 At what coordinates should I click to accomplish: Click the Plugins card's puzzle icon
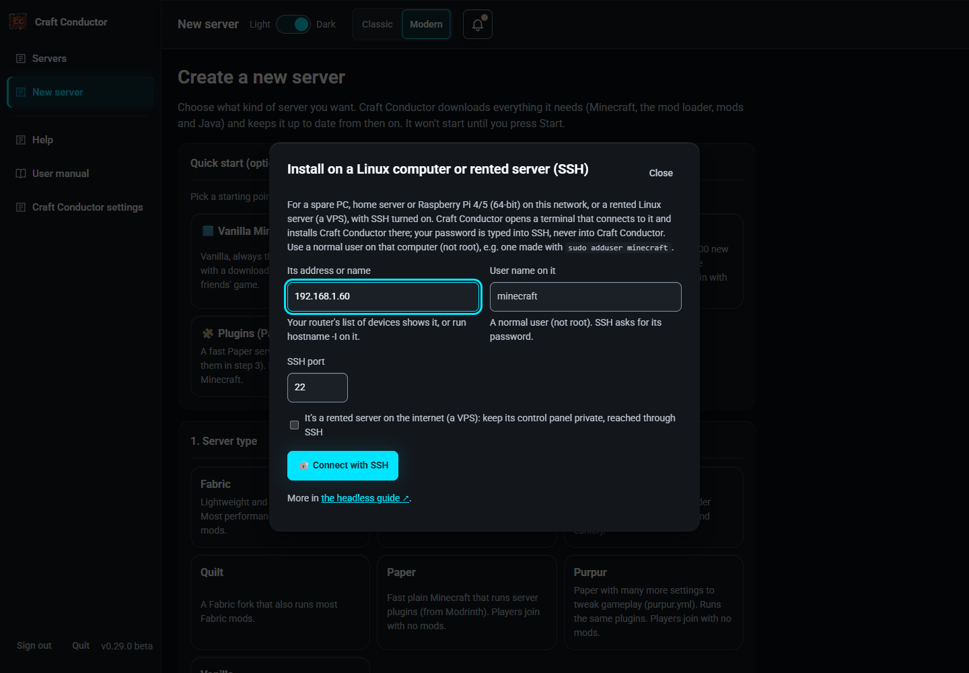click(208, 333)
